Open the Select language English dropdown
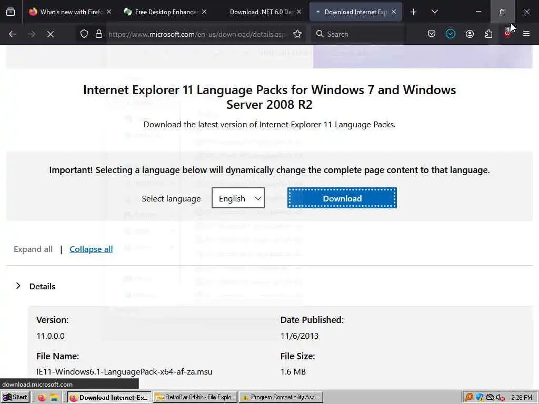539x404 pixels. pos(238,198)
